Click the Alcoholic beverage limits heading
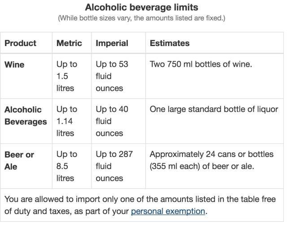Viewport: 287px width, 225px height. 142,8
